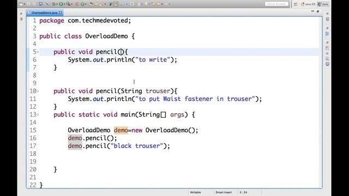Click the 'Writable' status bar entry

point(195,192)
